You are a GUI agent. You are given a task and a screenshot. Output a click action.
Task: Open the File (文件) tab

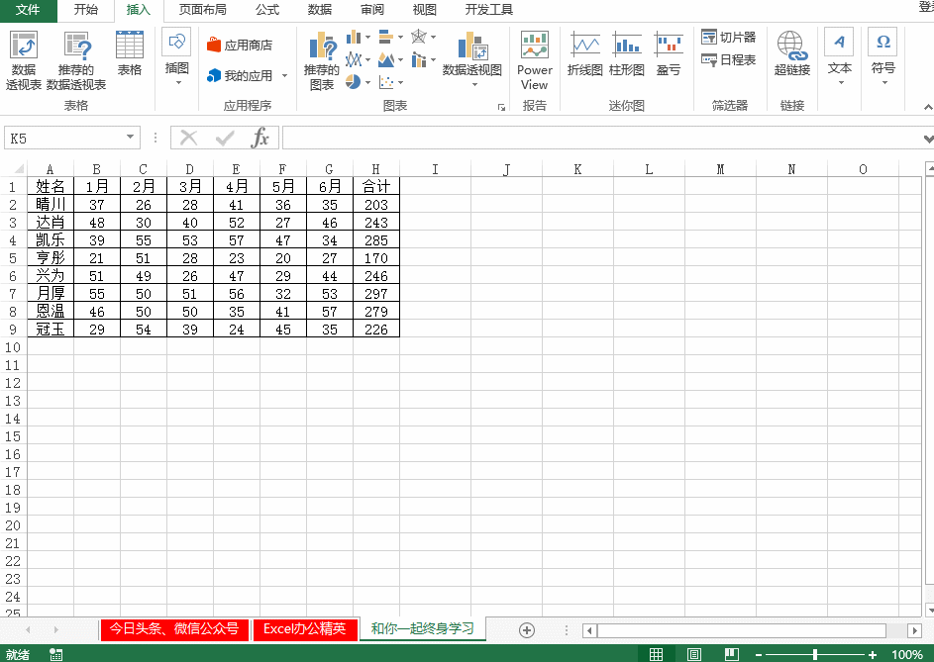[28, 10]
